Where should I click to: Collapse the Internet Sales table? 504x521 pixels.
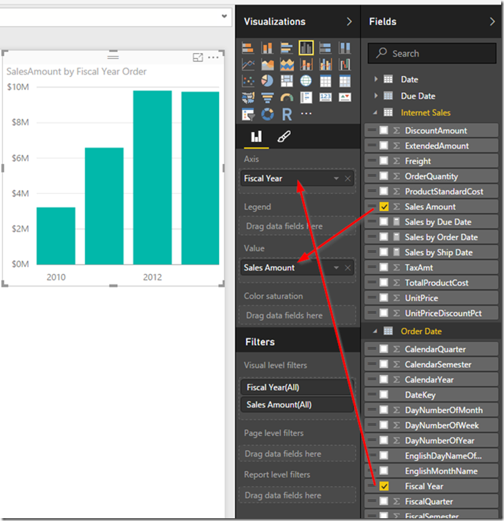(375, 113)
